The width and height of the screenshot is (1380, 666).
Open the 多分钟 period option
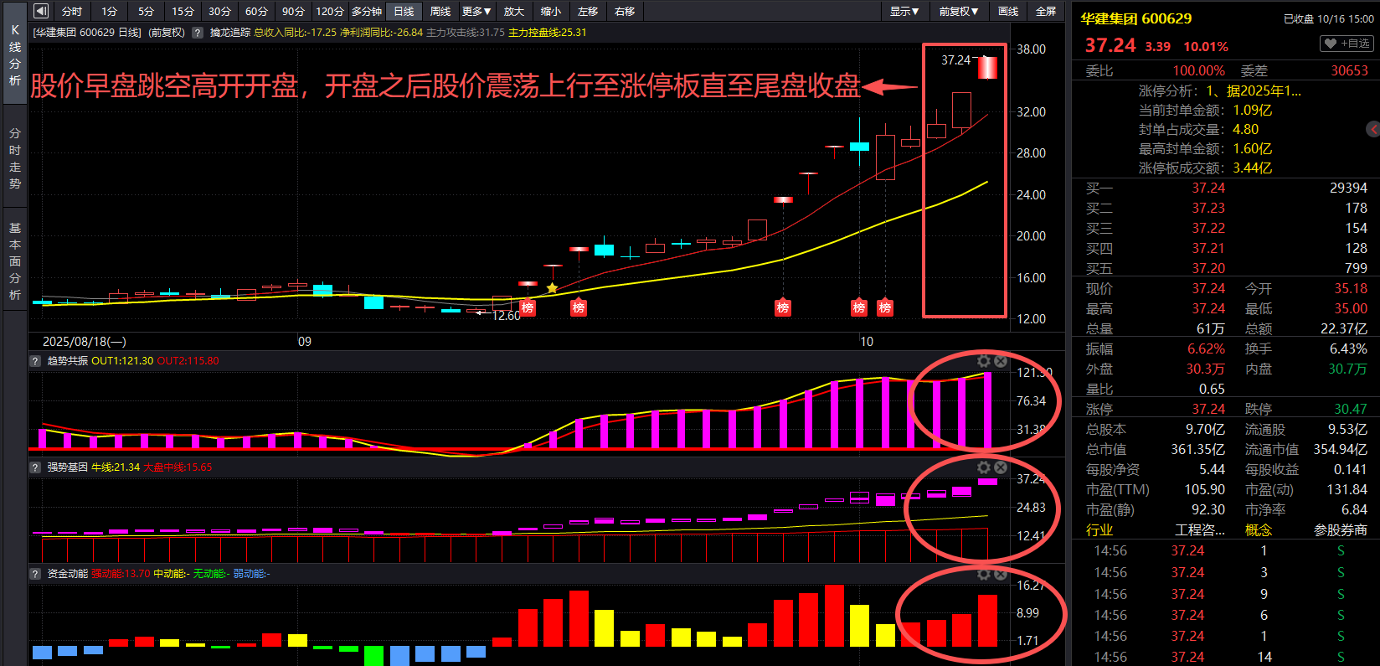coord(367,11)
